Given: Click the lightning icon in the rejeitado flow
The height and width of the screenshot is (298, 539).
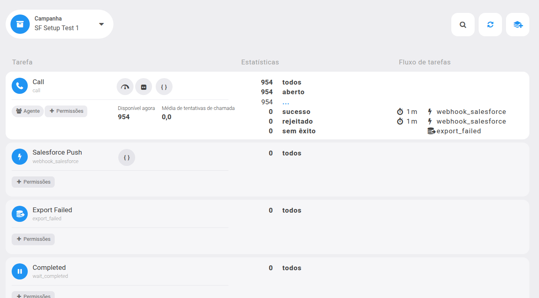Looking at the screenshot, I should coord(430,121).
